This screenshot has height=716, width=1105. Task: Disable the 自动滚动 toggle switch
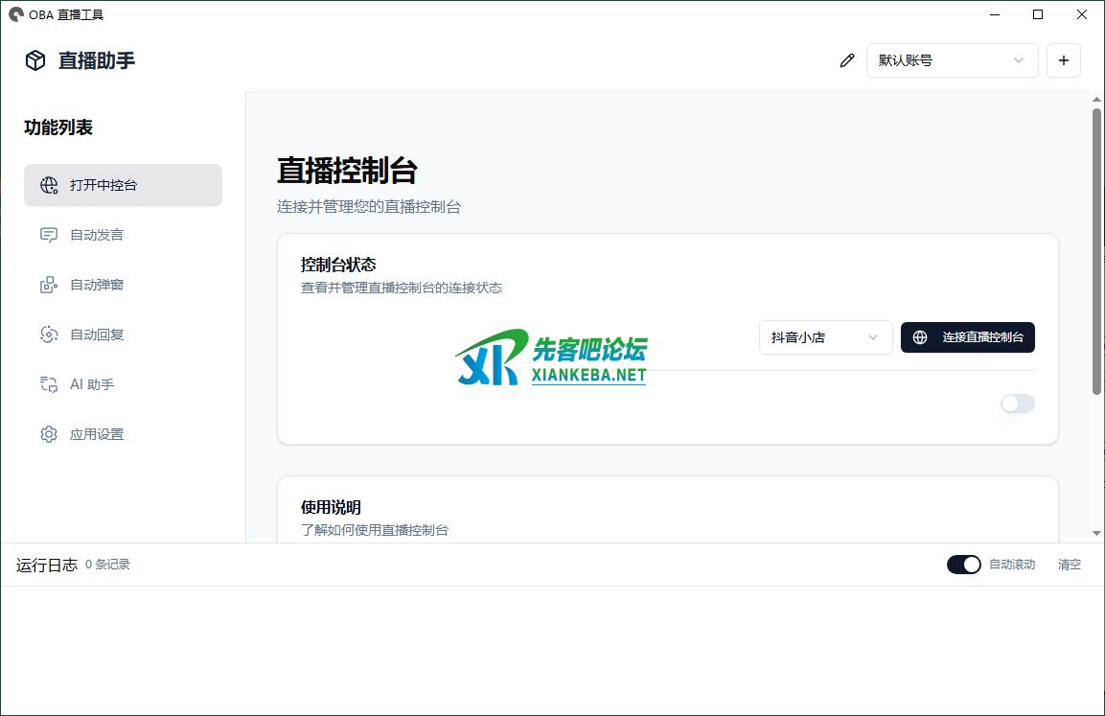pos(963,565)
